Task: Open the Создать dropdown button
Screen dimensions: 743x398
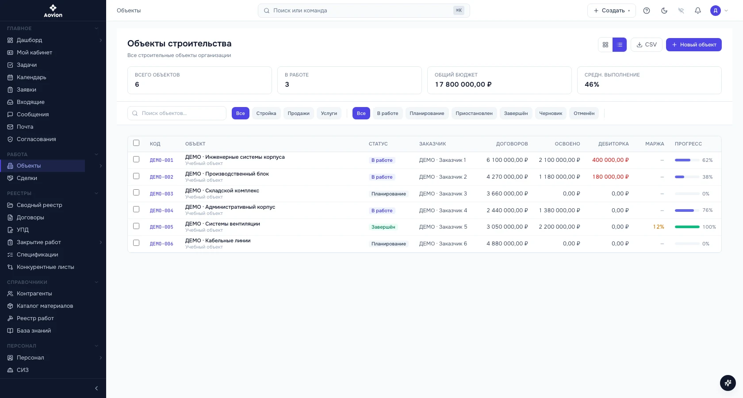Action: coord(611,11)
